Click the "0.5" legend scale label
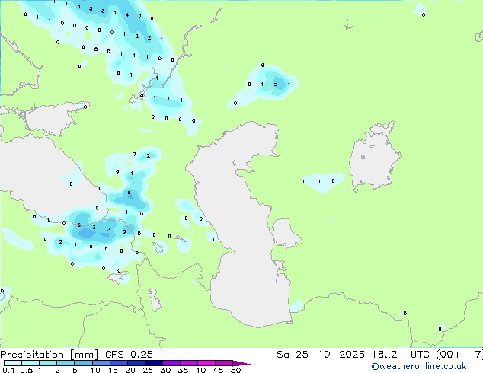This screenshot has height=373, width=483. [27, 370]
